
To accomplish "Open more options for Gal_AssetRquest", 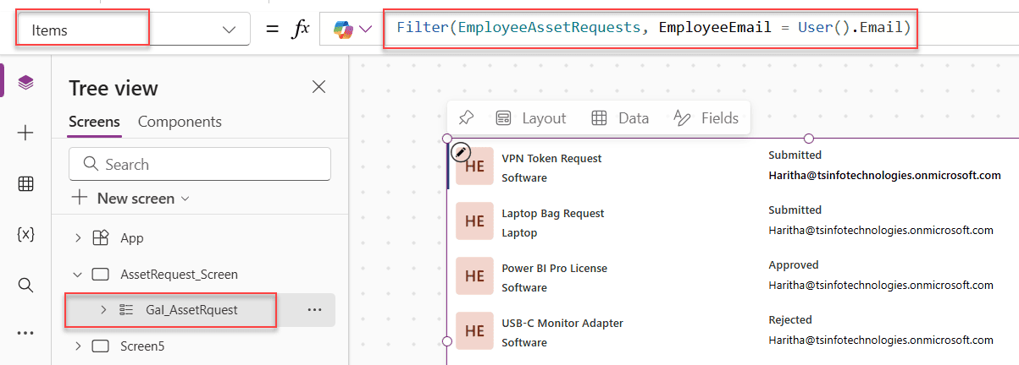I will click(315, 310).
